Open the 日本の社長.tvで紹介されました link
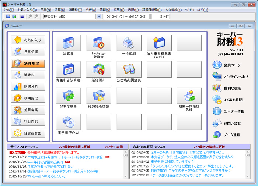Image resolution: width=258 pixels, height=186 pixels. pos(50,167)
